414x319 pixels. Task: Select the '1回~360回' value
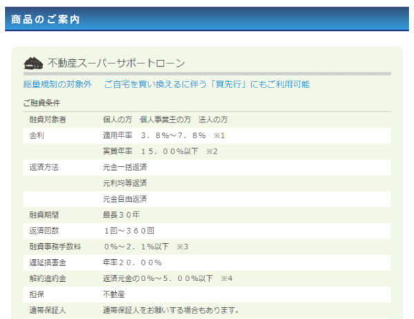tap(129, 231)
